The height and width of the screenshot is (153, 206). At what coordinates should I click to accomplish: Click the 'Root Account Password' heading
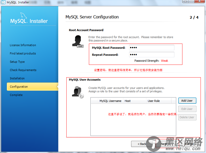86,30
